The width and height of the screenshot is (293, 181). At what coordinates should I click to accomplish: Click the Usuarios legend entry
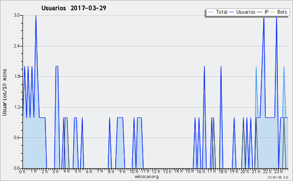point(242,12)
